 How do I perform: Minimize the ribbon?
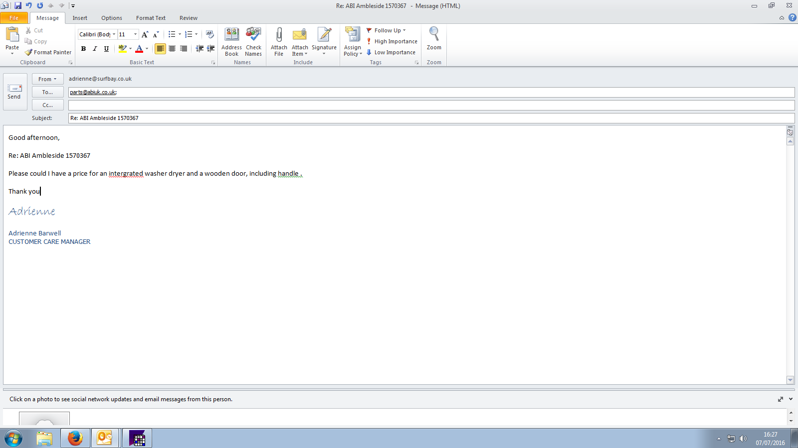[782, 18]
